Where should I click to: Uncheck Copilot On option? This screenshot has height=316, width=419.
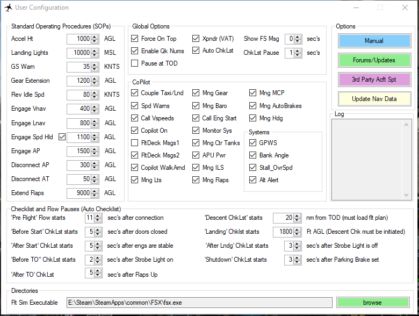pos(135,130)
